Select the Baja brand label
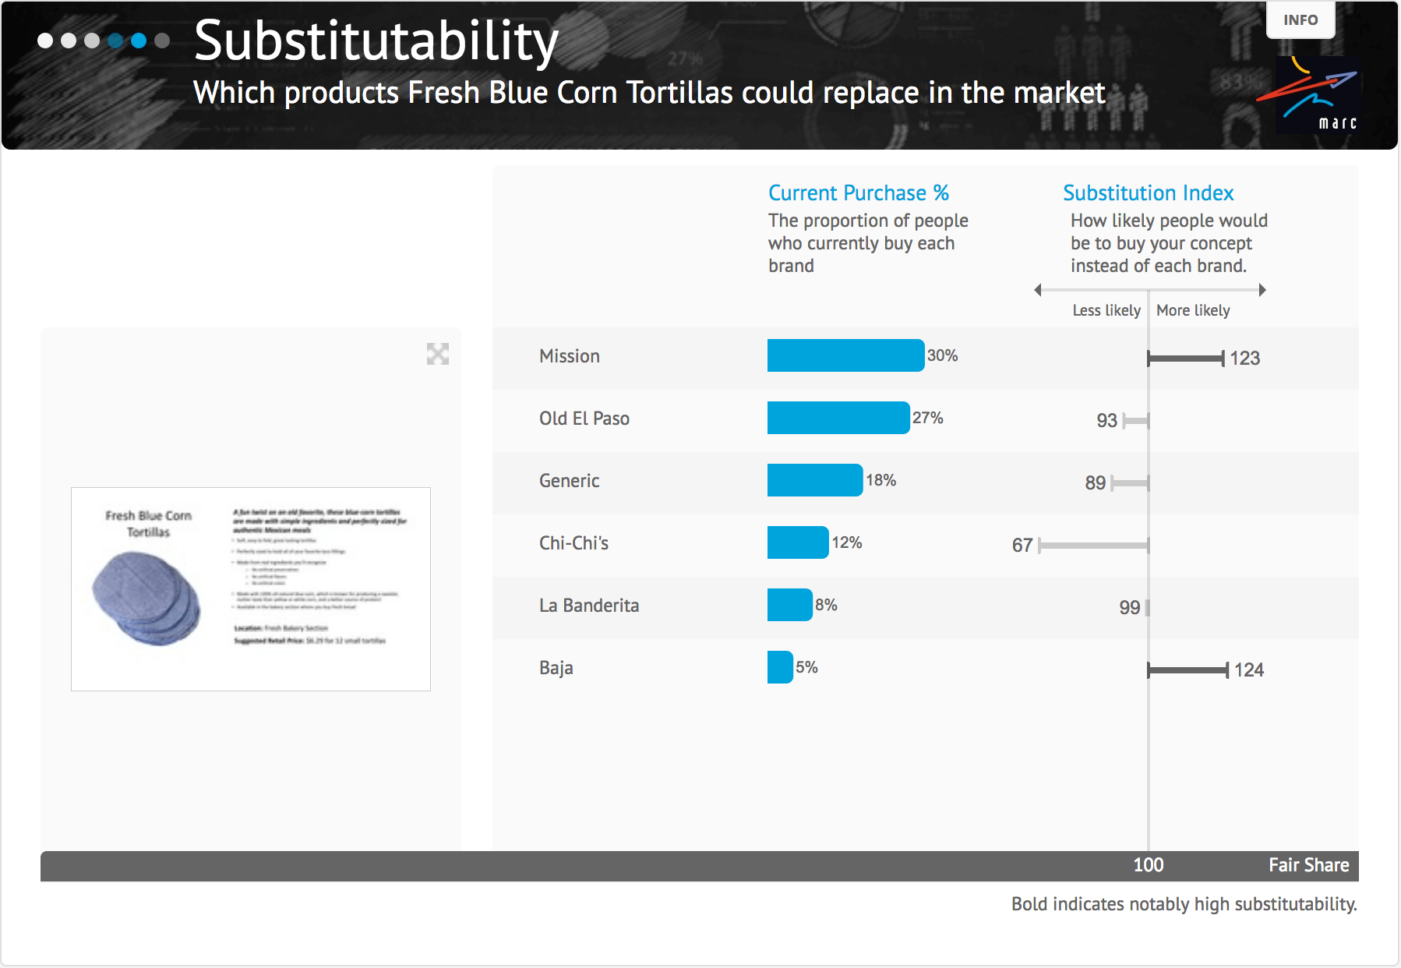Image resolution: width=1401 pixels, height=968 pixels. (556, 668)
